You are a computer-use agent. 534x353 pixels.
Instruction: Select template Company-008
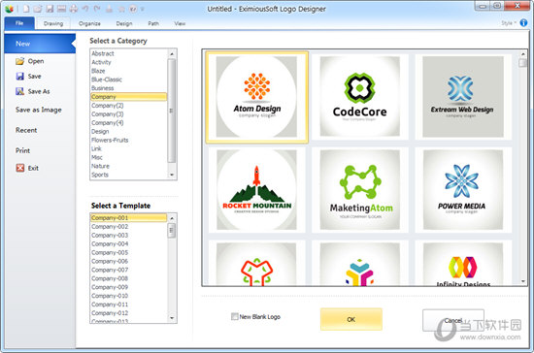[x=129, y=278]
